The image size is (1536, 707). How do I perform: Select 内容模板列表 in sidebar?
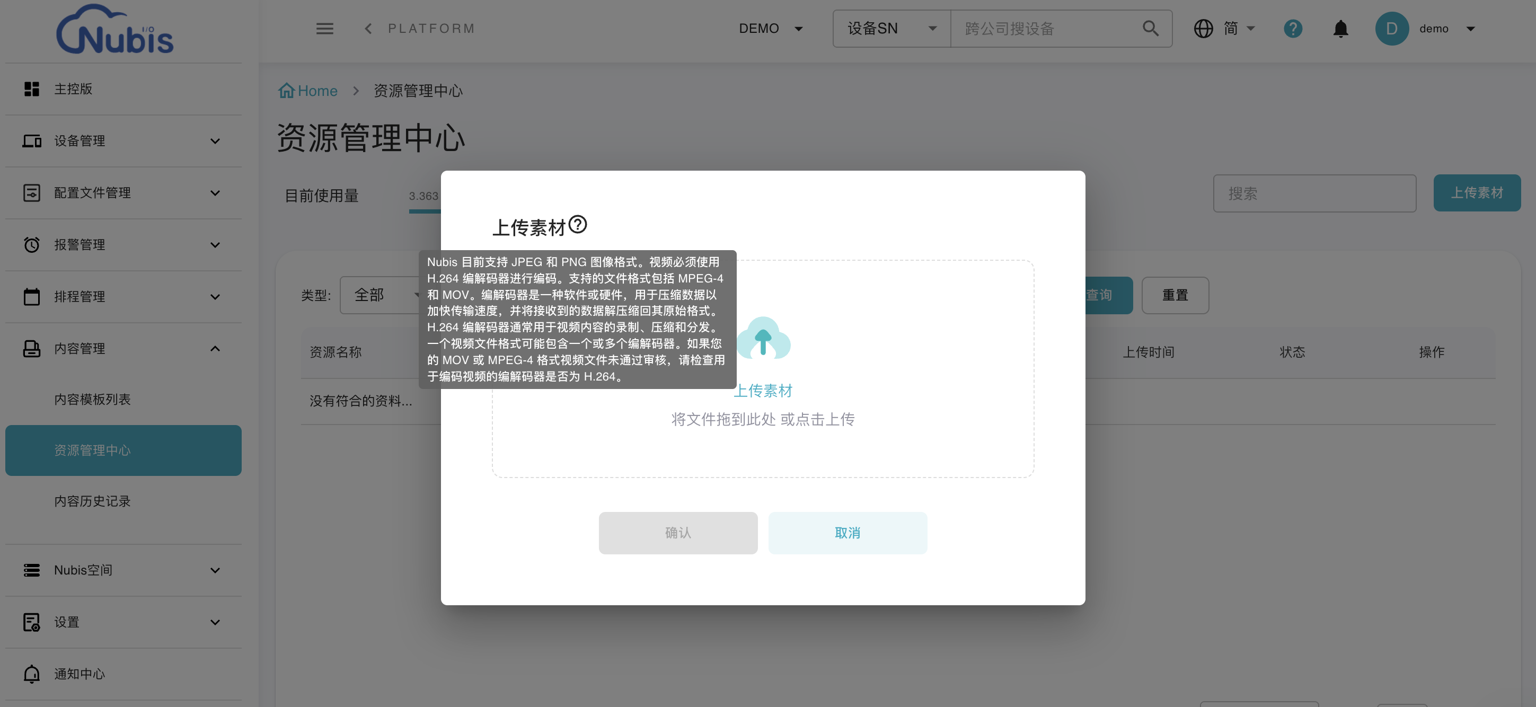(x=92, y=400)
